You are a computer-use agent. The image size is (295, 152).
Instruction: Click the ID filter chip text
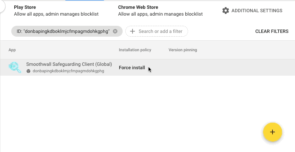pos(63,31)
